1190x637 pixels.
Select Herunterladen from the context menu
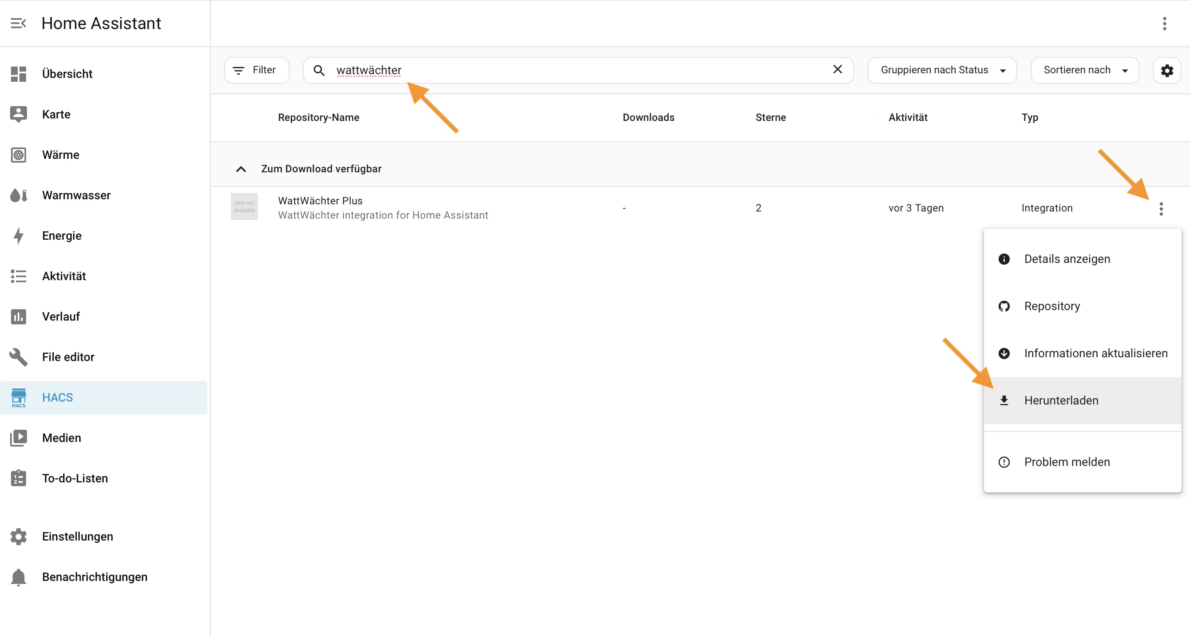[x=1061, y=401]
